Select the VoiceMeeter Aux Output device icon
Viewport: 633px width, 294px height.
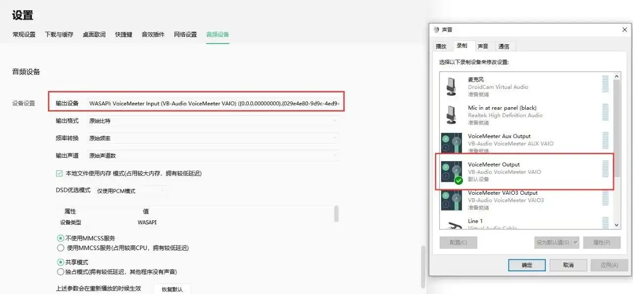pyautogui.click(x=451, y=142)
